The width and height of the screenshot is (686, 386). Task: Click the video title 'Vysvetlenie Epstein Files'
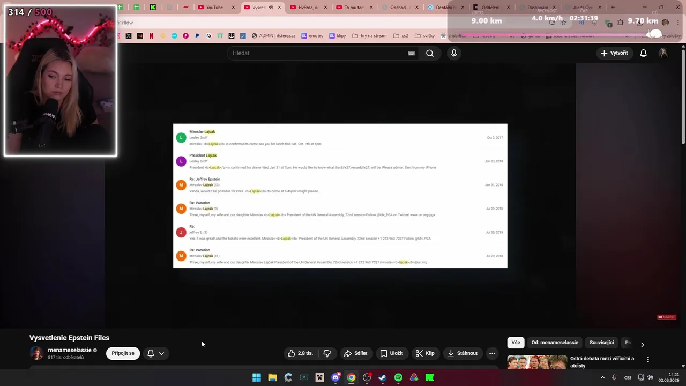pos(69,338)
